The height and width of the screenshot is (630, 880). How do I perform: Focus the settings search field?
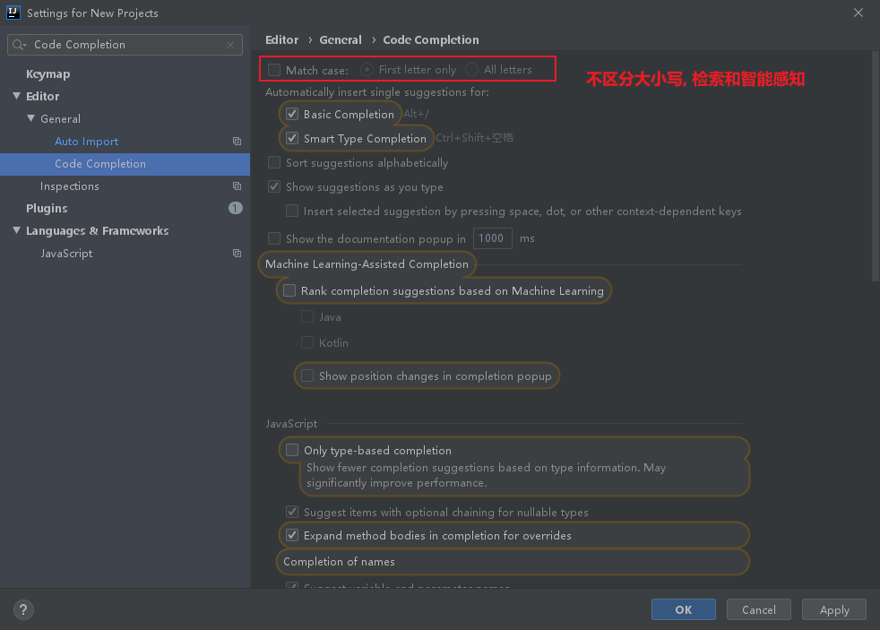(x=126, y=44)
